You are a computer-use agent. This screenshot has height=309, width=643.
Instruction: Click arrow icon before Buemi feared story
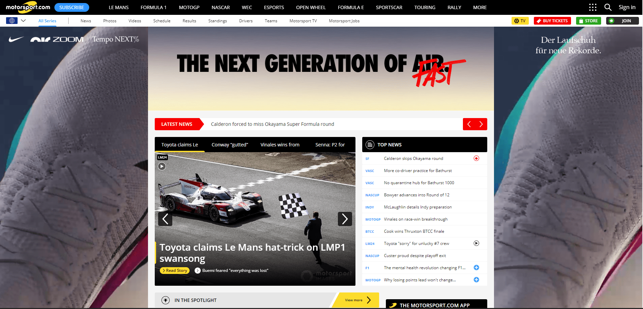(198, 271)
